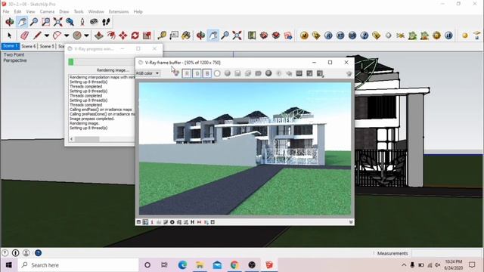Viewport: 484px width, 272px height.
Task: Select the Rotate tool
Action: click(x=135, y=36)
